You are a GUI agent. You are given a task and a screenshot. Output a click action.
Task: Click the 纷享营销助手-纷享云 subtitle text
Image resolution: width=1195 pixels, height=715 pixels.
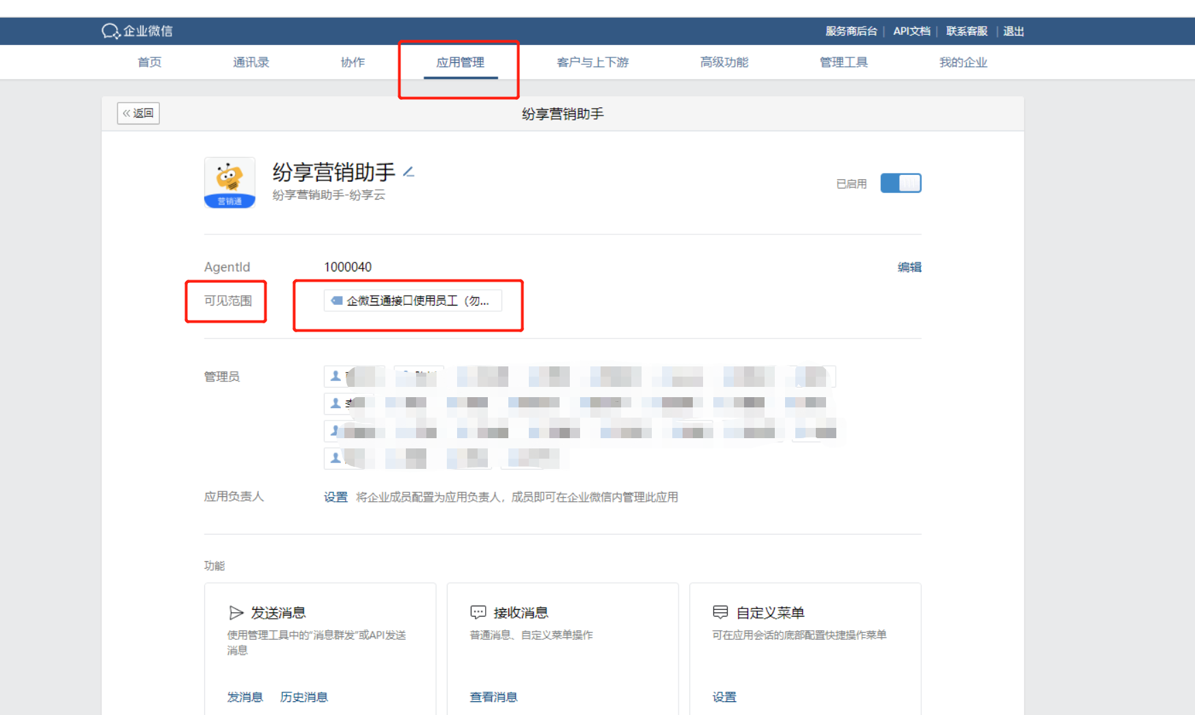[x=329, y=195]
